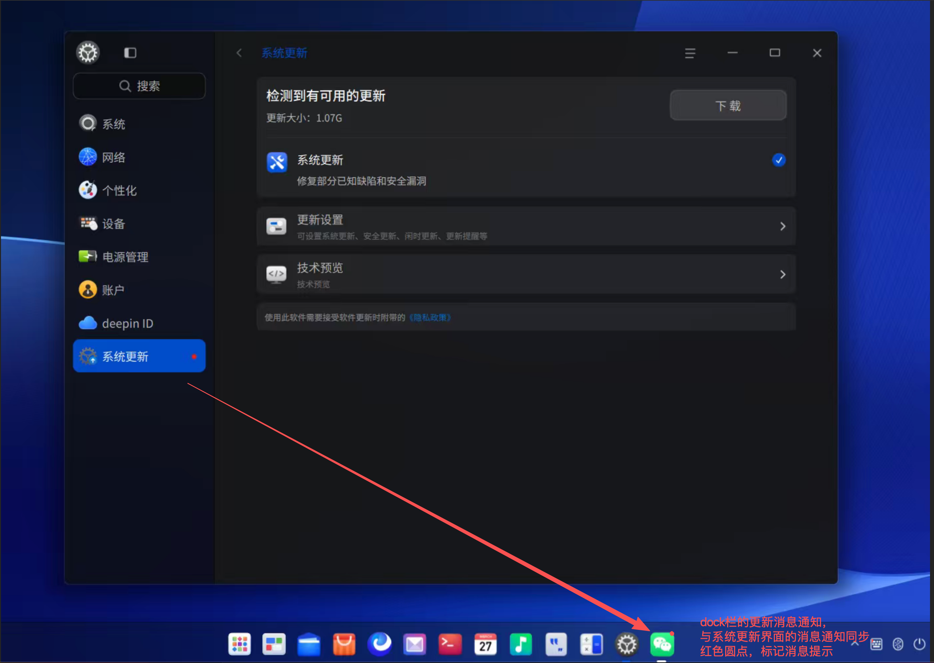Image resolution: width=934 pixels, height=663 pixels.
Task: Open the 设备 devices settings
Action: (139, 223)
